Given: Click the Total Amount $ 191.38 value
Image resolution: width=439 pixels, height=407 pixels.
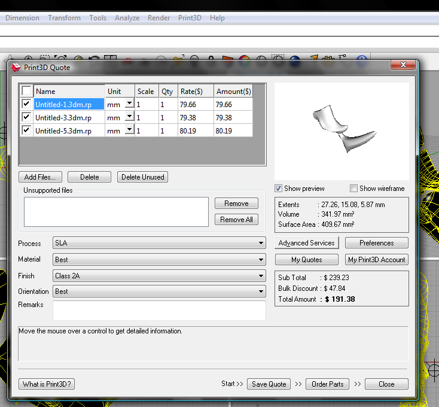Looking at the screenshot, I should click(340, 299).
